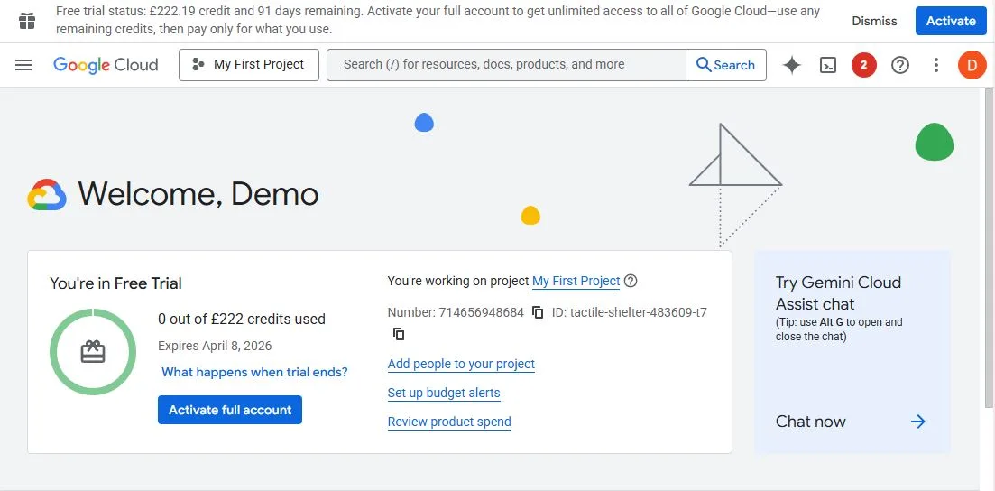
Task: Open What happens when trial ends link
Action: pyautogui.click(x=254, y=372)
